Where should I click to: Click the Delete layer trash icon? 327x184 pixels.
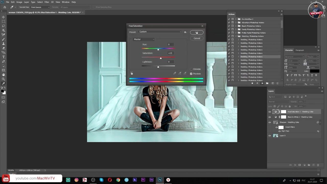[x=318, y=165]
